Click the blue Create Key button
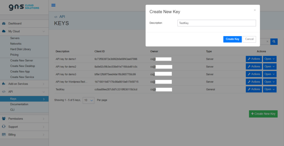The width and height of the screenshot is (284, 146). coord(232,39)
